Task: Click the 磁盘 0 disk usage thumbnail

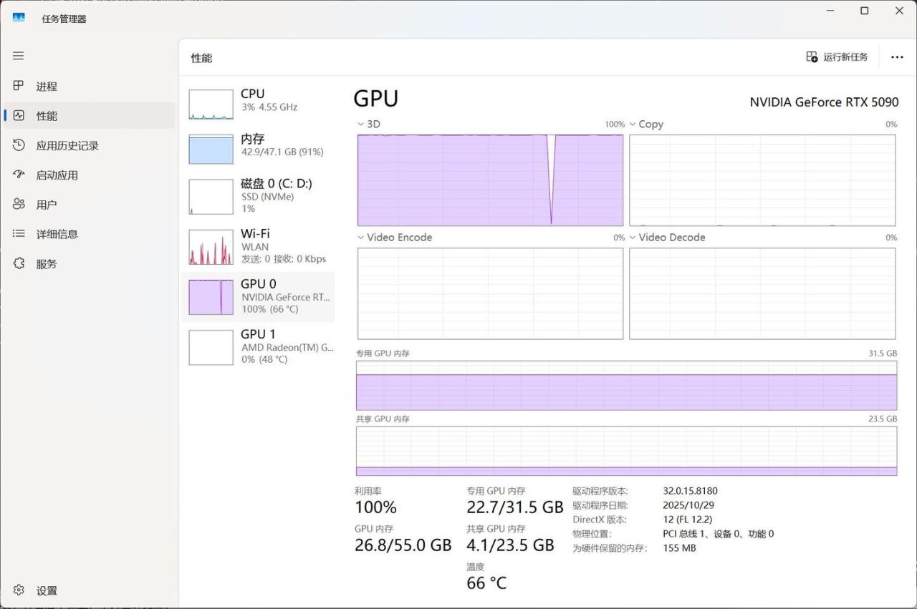Action: point(211,197)
